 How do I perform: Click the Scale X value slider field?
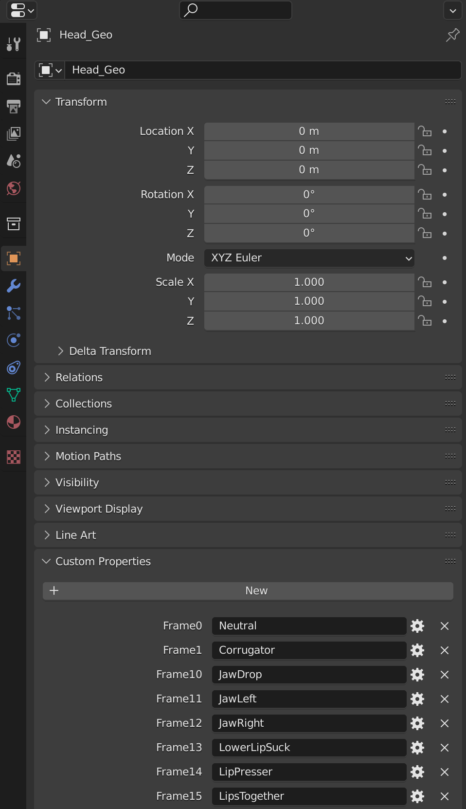pos(309,282)
